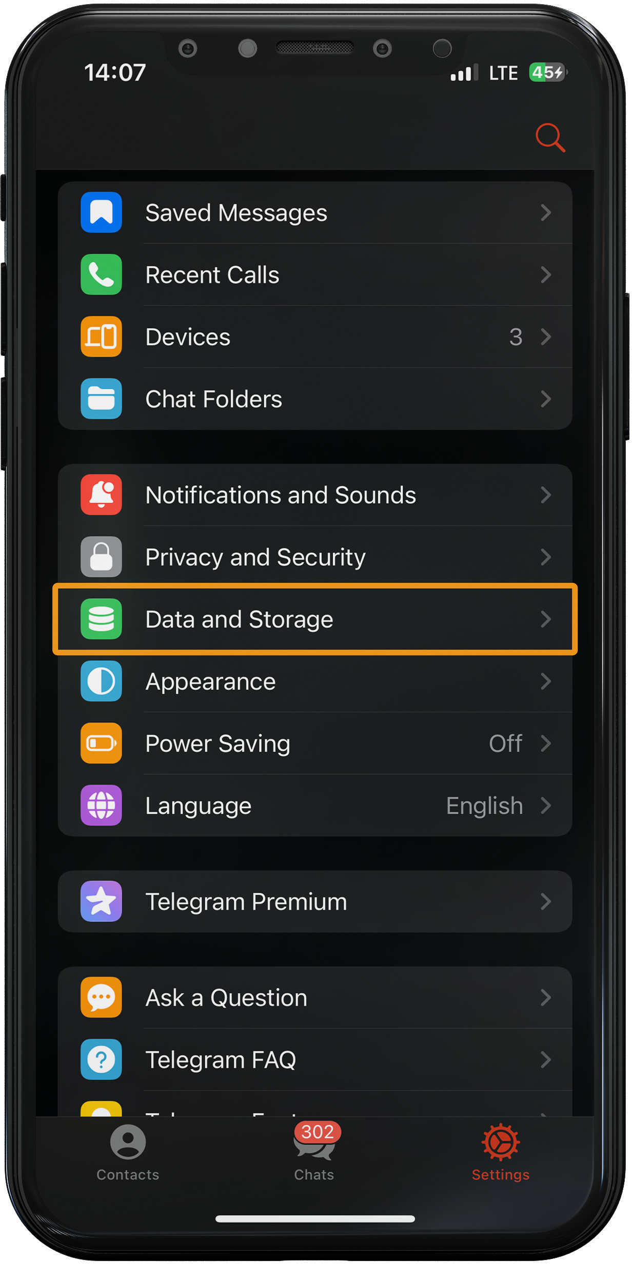Tap the purple Language globe icon

click(101, 805)
